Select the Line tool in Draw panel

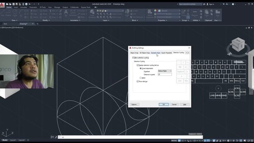3,13
